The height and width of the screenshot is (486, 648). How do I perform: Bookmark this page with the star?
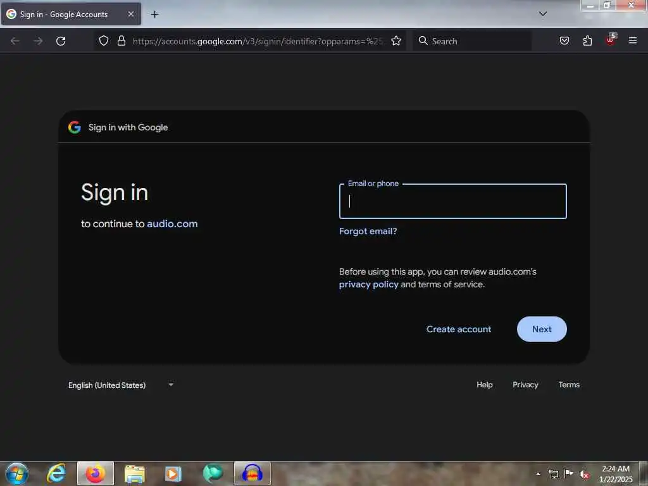point(396,40)
